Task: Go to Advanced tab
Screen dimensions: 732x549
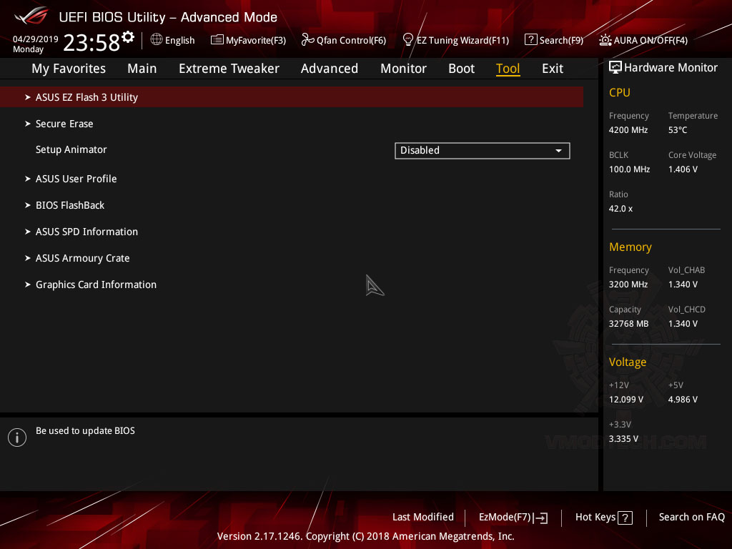Action: (329, 69)
